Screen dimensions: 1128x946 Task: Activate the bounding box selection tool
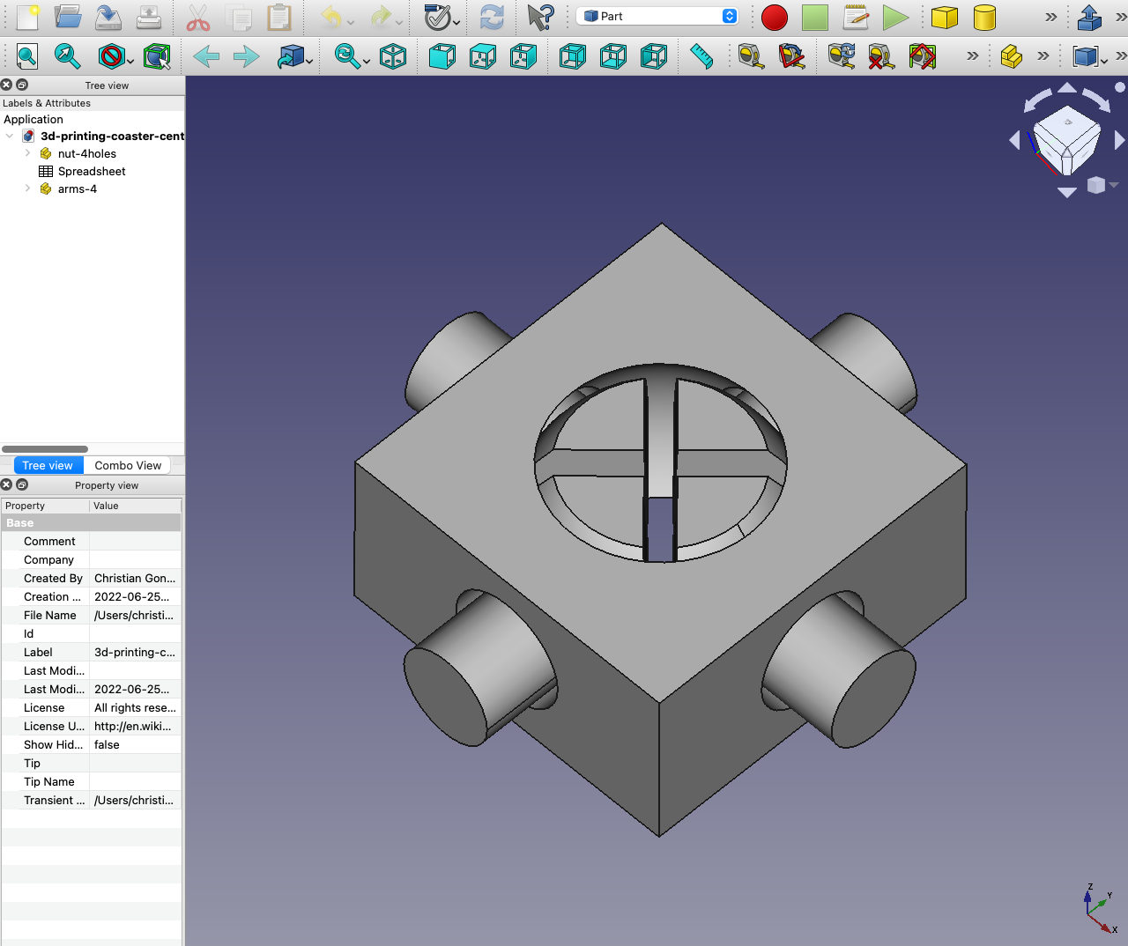click(157, 57)
